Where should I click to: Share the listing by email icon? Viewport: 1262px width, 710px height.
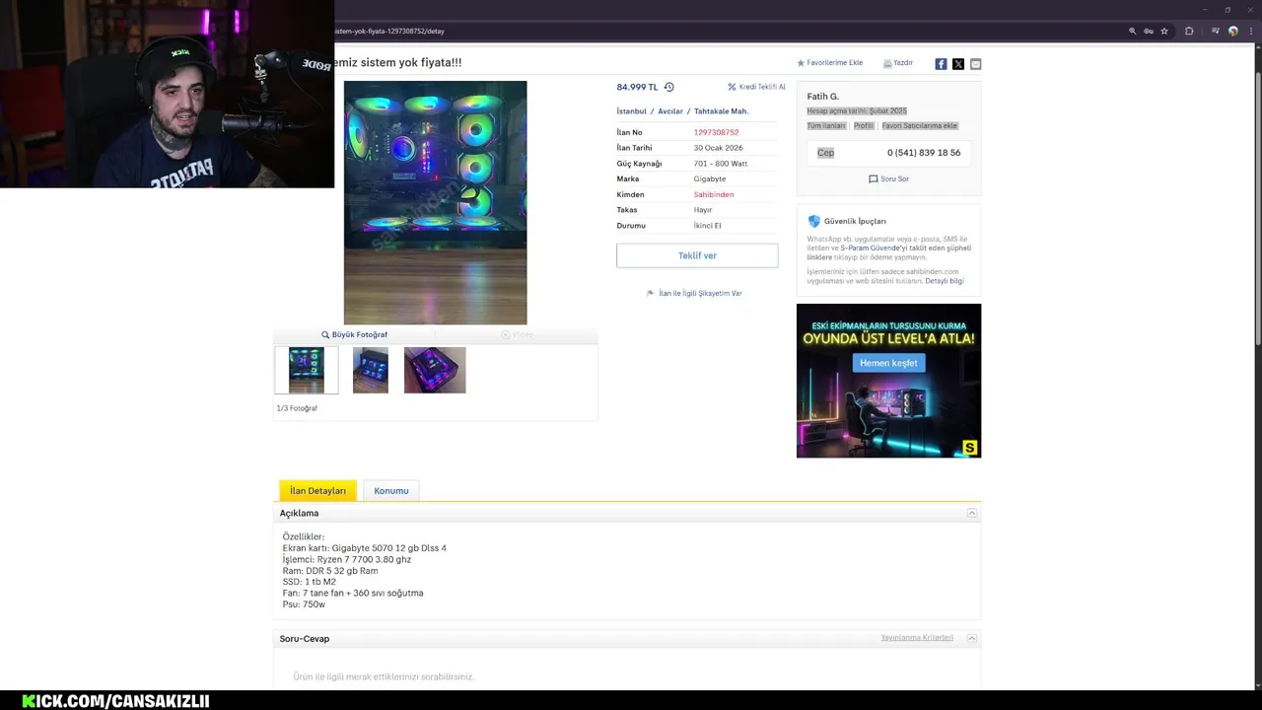[975, 64]
